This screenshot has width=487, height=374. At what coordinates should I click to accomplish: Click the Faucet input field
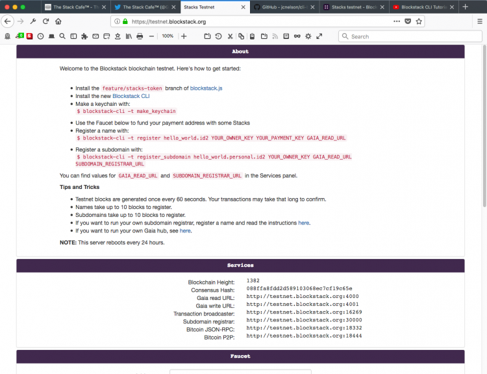240,371
